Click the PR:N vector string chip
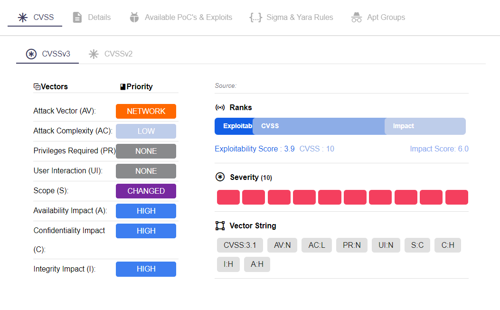Screen dimensions: 500x310 (x=352, y=245)
